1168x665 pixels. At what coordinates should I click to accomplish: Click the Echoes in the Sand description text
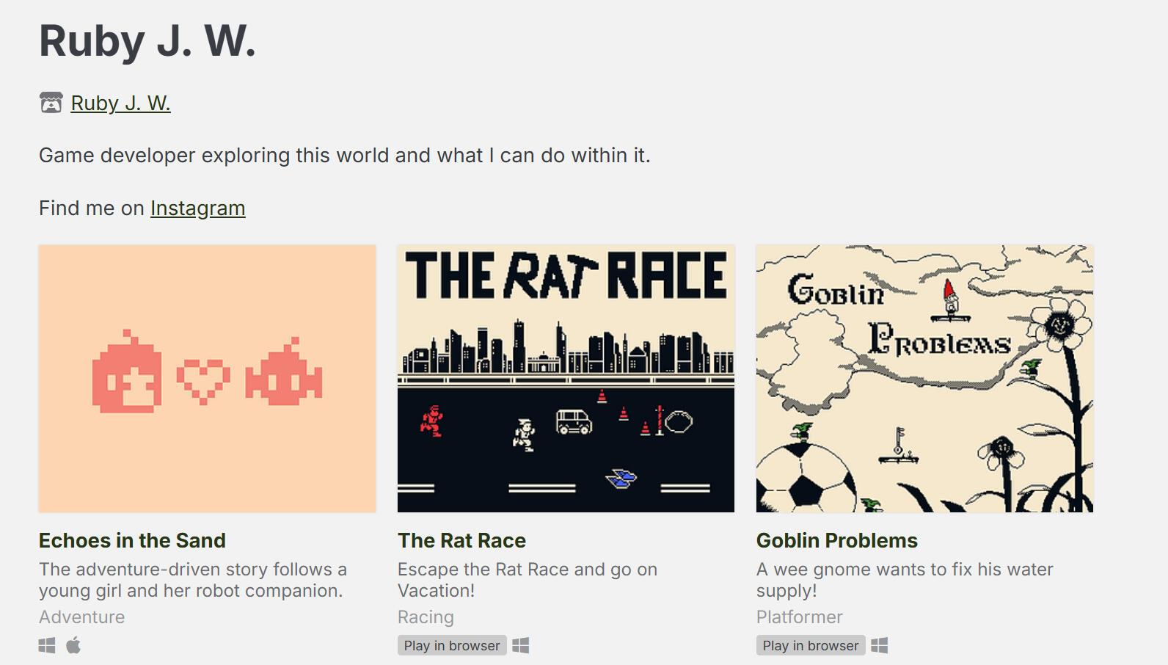(x=193, y=580)
